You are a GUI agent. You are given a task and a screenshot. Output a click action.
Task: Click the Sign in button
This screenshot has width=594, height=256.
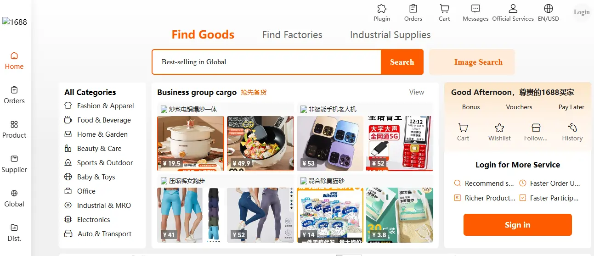point(517,225)
